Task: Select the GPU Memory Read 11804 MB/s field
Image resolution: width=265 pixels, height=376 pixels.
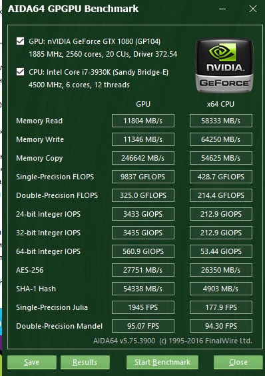Action: pyautogui.click(x=143, y=121)
